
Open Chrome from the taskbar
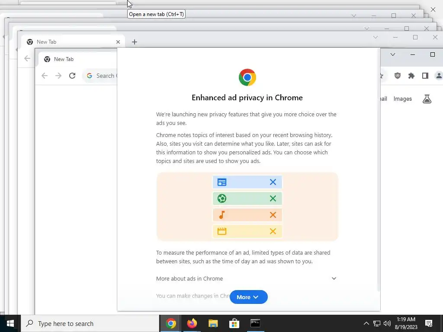(170, 323)
